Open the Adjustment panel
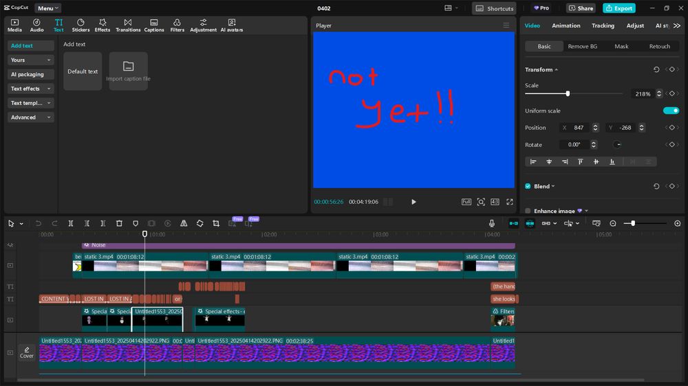 click(203, 25)
